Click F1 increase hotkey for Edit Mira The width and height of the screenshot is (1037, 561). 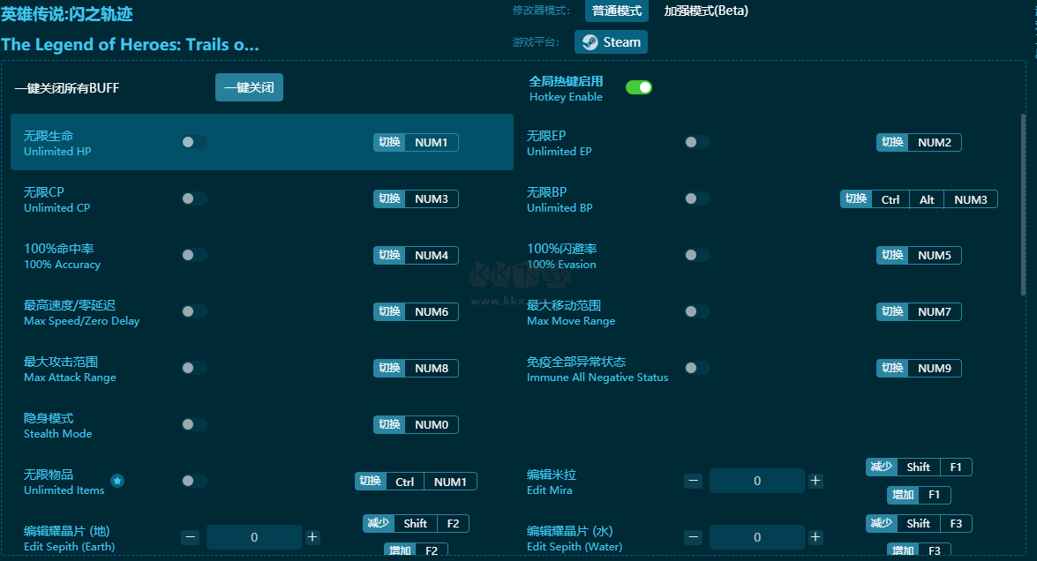pyautogui.click(x=919, y=495)
